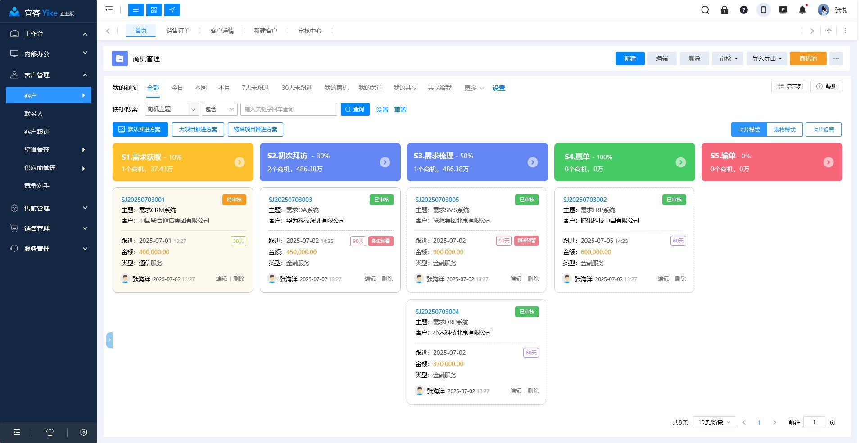Select the 特殊项目推进方案 option
The image size is (860, 443).
click(x=255, y=130)
